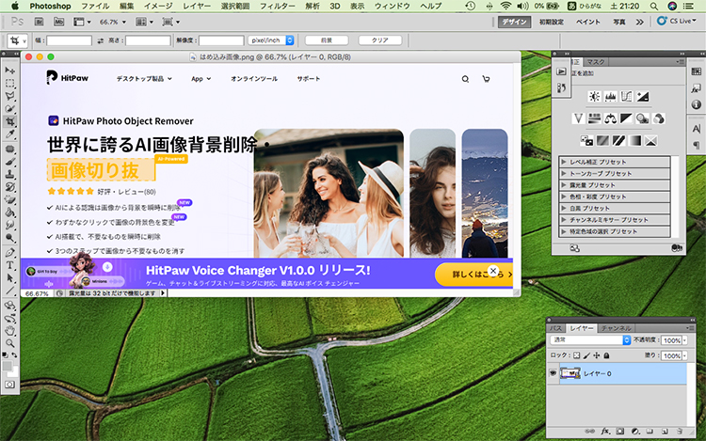
Task: Open the opacity 100% slider arrow
Action: point(685,340)
